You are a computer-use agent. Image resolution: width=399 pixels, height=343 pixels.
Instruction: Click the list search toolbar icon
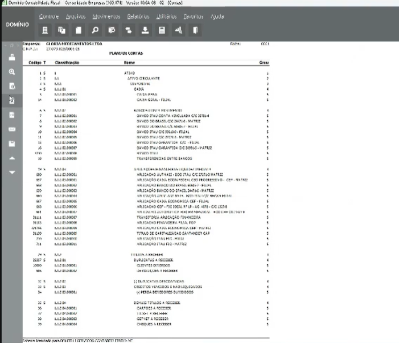[x=112, y=30]
